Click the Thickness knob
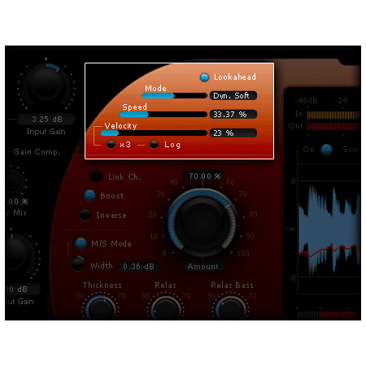Screen dimensions: 366x366 pos(102,308)
